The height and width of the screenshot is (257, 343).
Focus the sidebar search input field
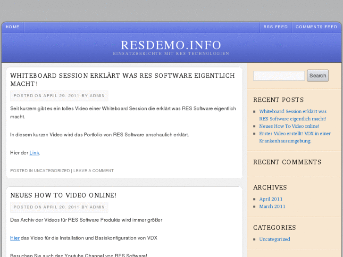[279, 75]
